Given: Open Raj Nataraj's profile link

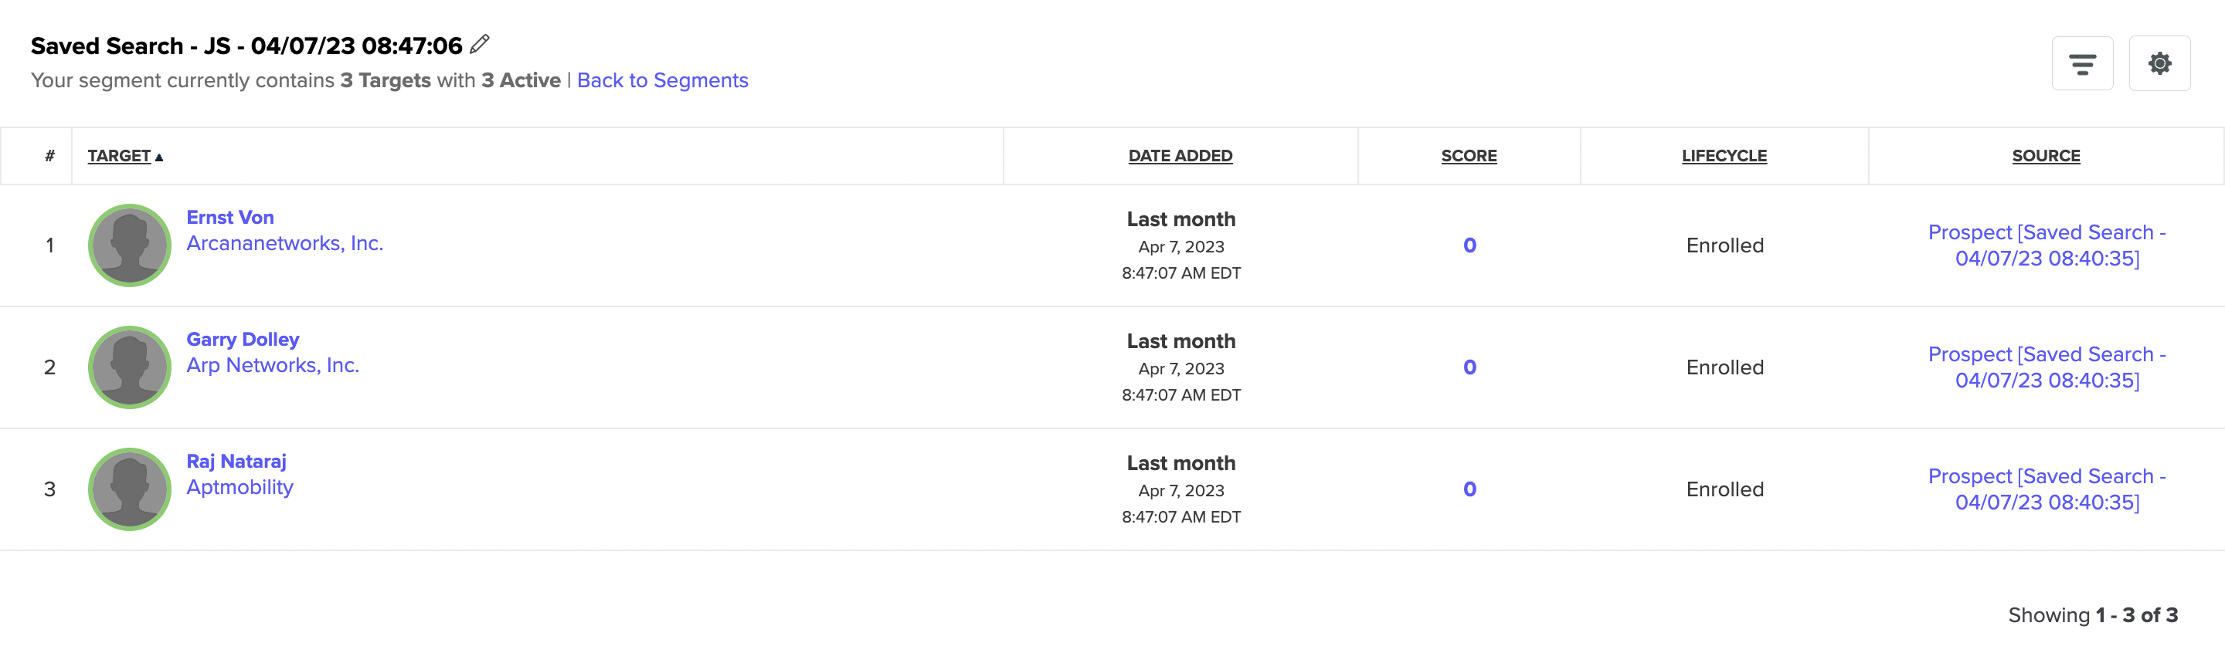Looking at the screenshot, I should pos(236,462).
